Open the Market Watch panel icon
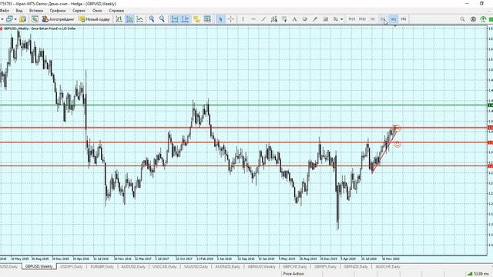The image size is (493, 277). click(22, 19)
